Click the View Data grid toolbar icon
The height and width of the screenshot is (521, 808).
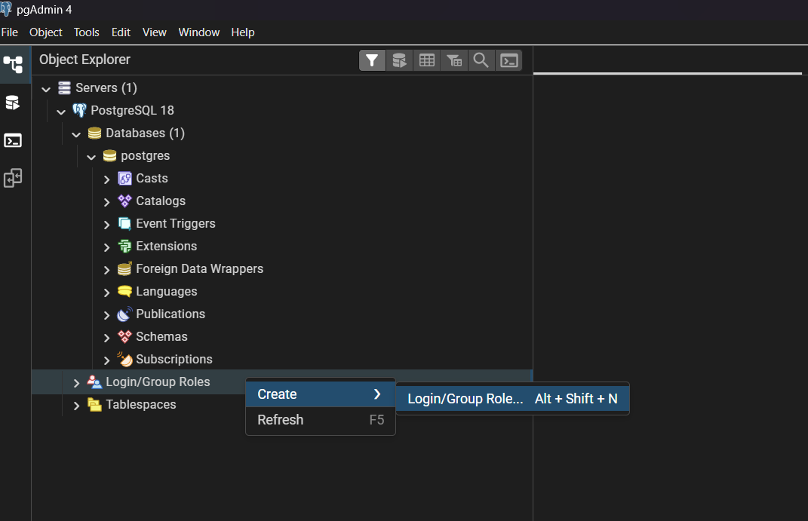click(x=427, y=60)
